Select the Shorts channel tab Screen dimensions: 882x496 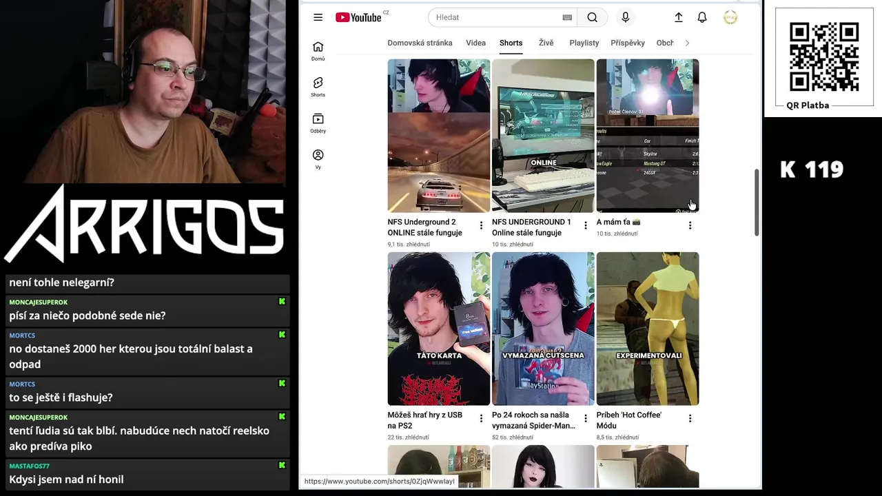[511, 43]
